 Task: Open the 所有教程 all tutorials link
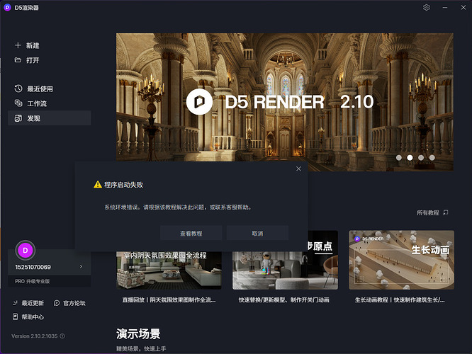(x=428, y=212)
